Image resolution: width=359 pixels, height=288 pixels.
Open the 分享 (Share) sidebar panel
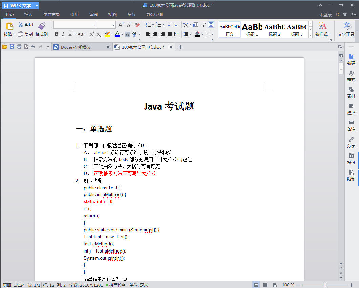pos(351,142)
